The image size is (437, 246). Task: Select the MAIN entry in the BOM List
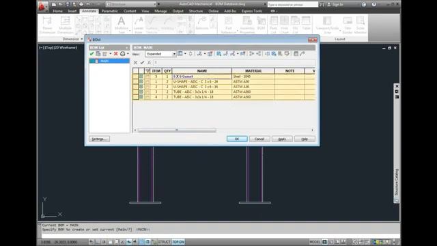pos(109,61)
